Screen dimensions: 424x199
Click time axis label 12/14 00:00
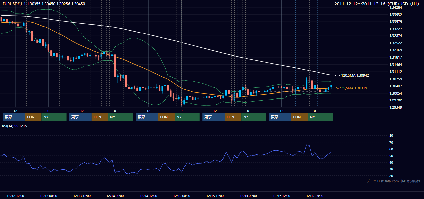pos(115,196)
